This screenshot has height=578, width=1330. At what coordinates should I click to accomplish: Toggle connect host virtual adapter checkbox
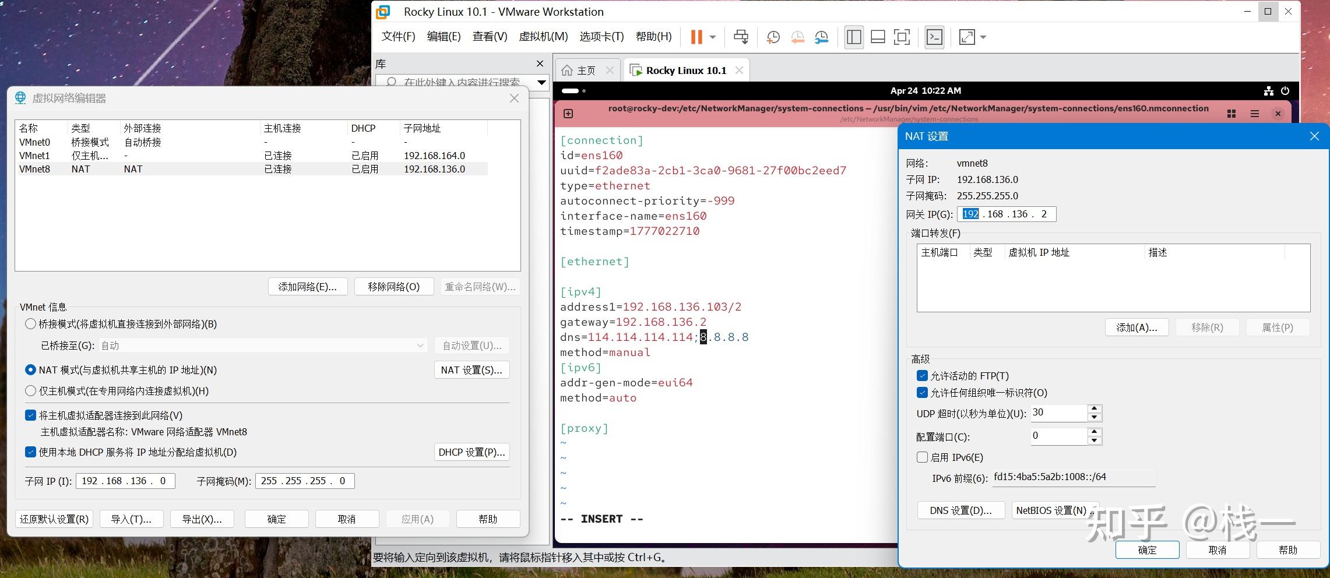pos(30,415)
